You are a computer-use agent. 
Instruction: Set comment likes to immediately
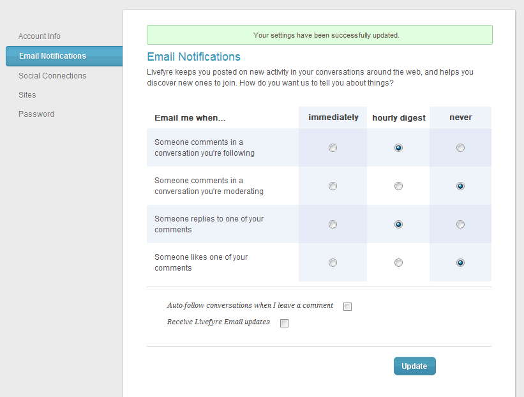(x=333, y=263)
